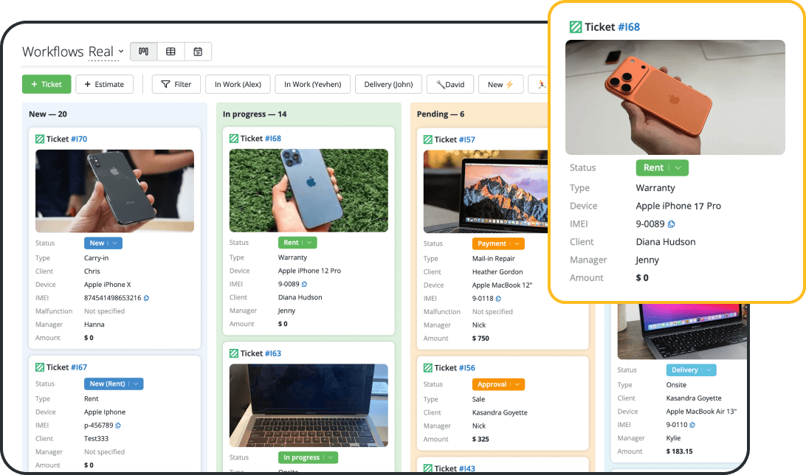Open the calendar view icon
The height and width of the screenshot is (475, 806).
coord(198,52)
